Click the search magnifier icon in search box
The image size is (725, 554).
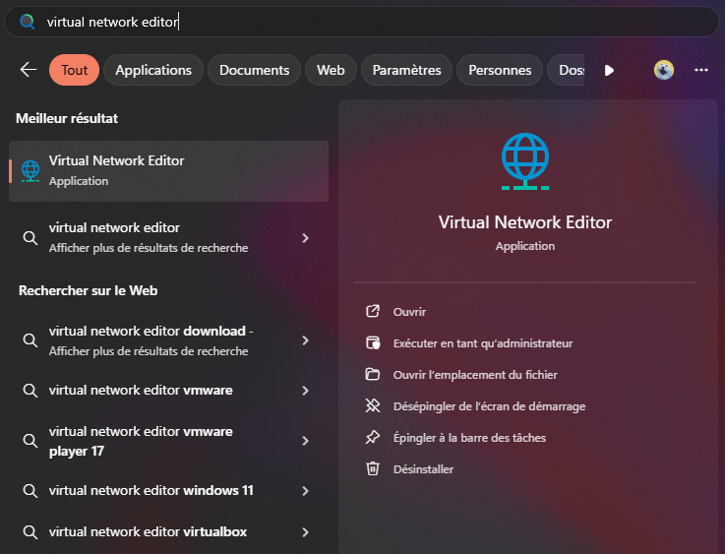[28, 22]
